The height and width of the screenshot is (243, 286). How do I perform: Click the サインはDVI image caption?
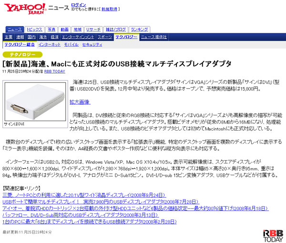pos(14,124)
